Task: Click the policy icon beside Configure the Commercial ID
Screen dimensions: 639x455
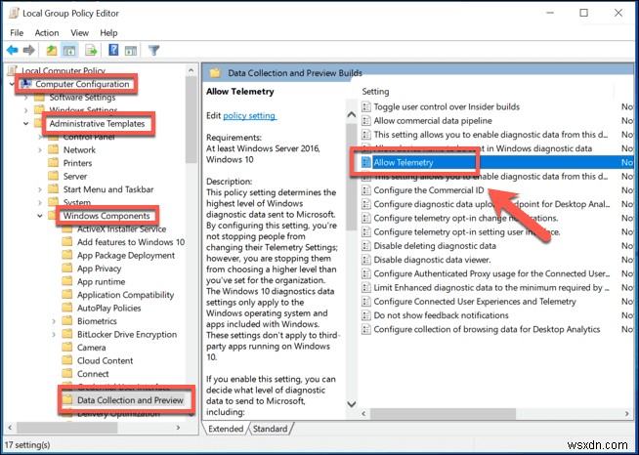Action: pos(366,190)
